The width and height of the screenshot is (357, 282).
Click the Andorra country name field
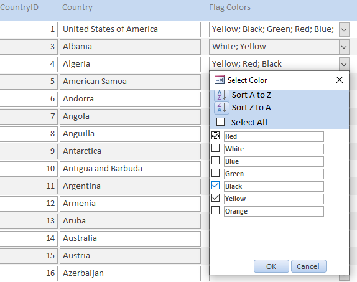point(130,99)
